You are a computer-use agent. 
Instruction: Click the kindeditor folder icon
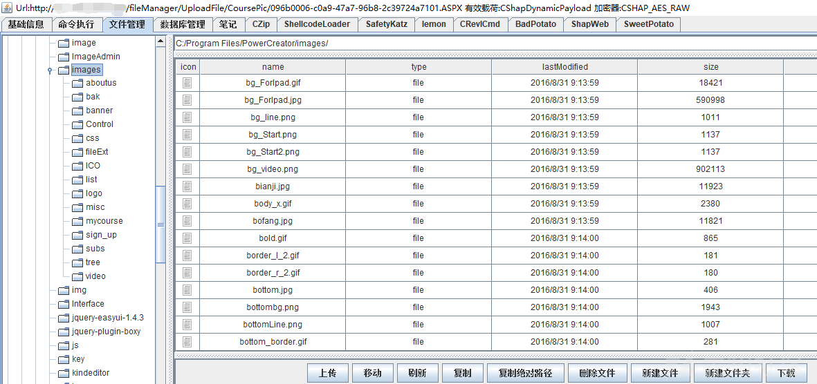pos(64,373)
